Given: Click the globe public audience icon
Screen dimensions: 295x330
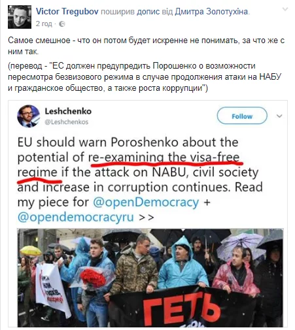Looking at the screenshot, I should [x=62, y=24].
